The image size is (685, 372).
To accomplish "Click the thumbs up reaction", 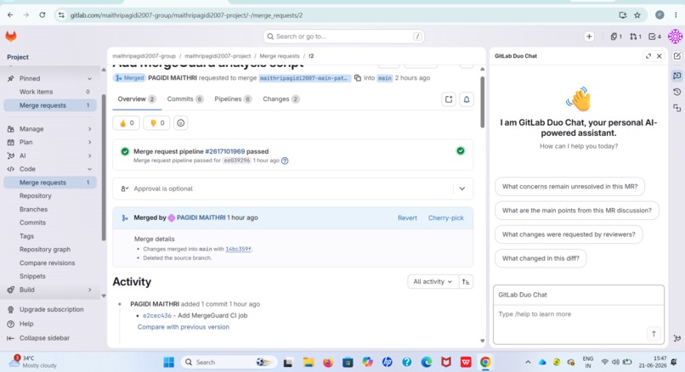I will tap(127, 123).
